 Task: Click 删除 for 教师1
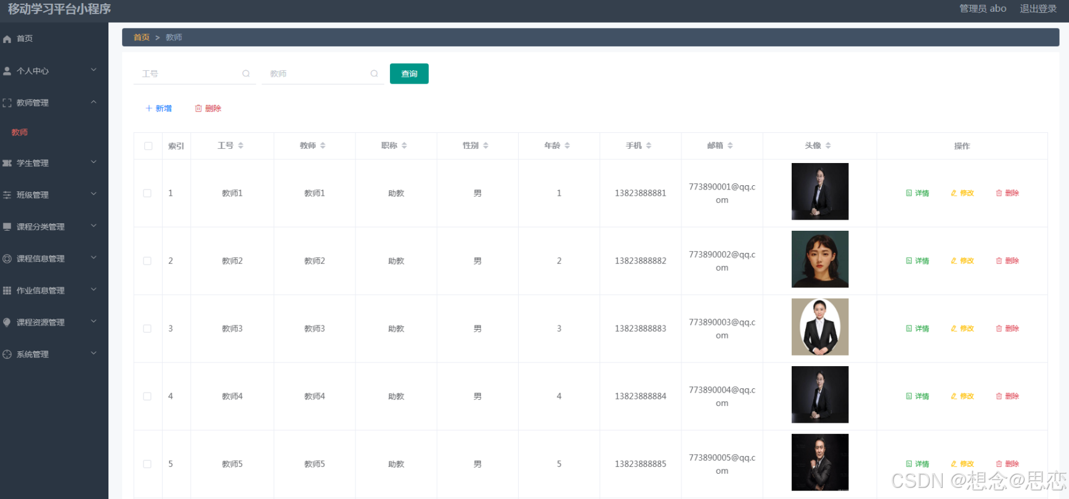click(1007, 193)
